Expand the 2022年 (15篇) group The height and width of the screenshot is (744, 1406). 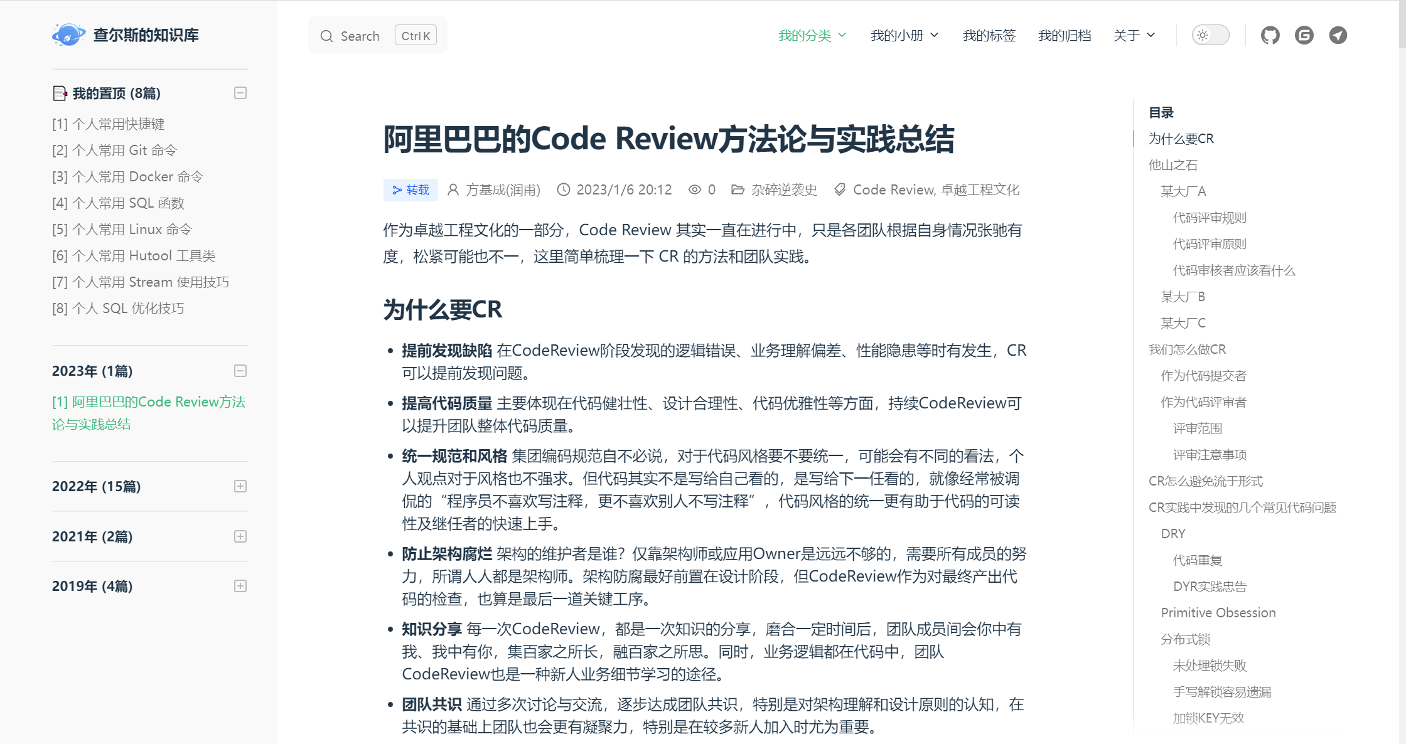pos(240,486)
